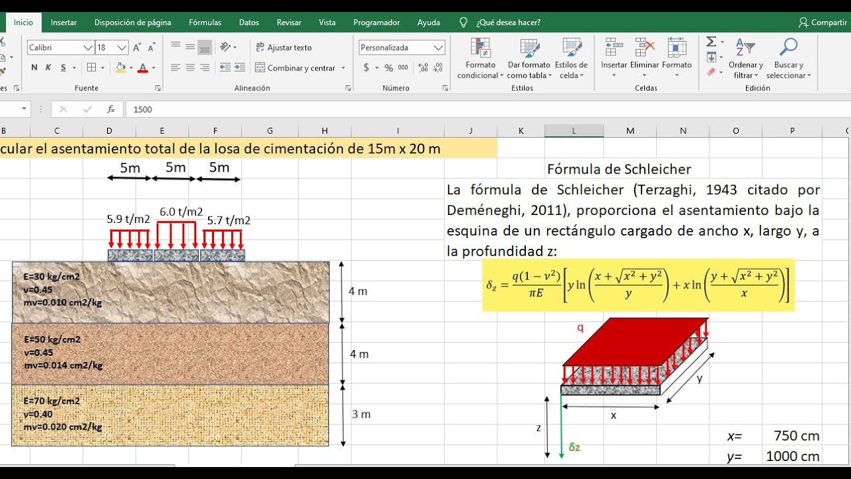Click Combinar y centrar
851x479 pixels.
pos(295,68)
